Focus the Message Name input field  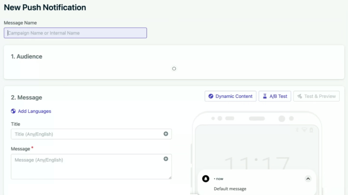[x=75, y=33]
